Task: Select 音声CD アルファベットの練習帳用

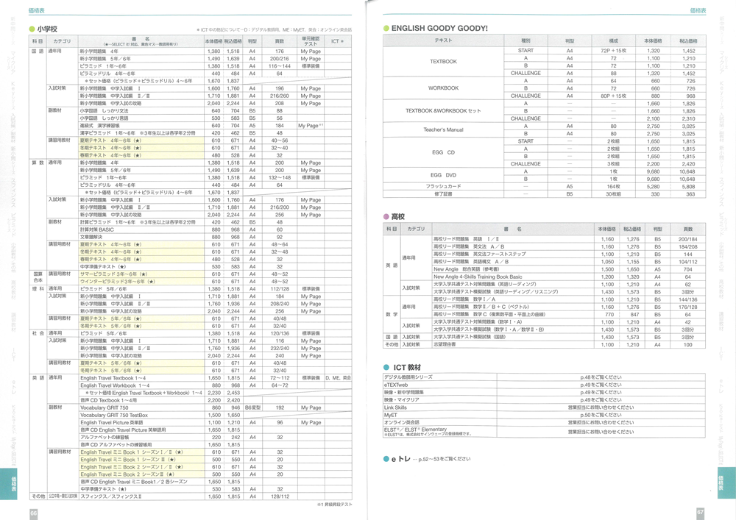Action: click(x=116, y=445)
